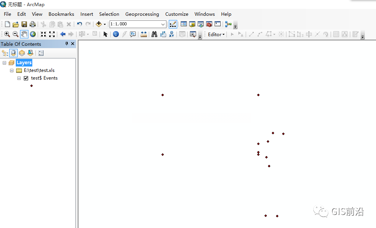Open the Python window icon
376x228 pixels.
click(218, 24)
